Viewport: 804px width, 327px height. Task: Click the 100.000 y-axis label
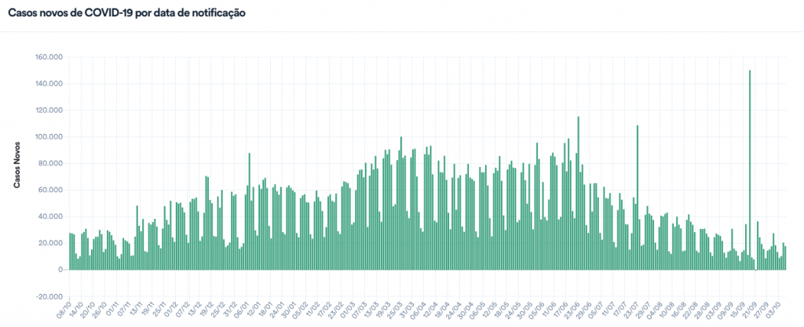(49, 137)
